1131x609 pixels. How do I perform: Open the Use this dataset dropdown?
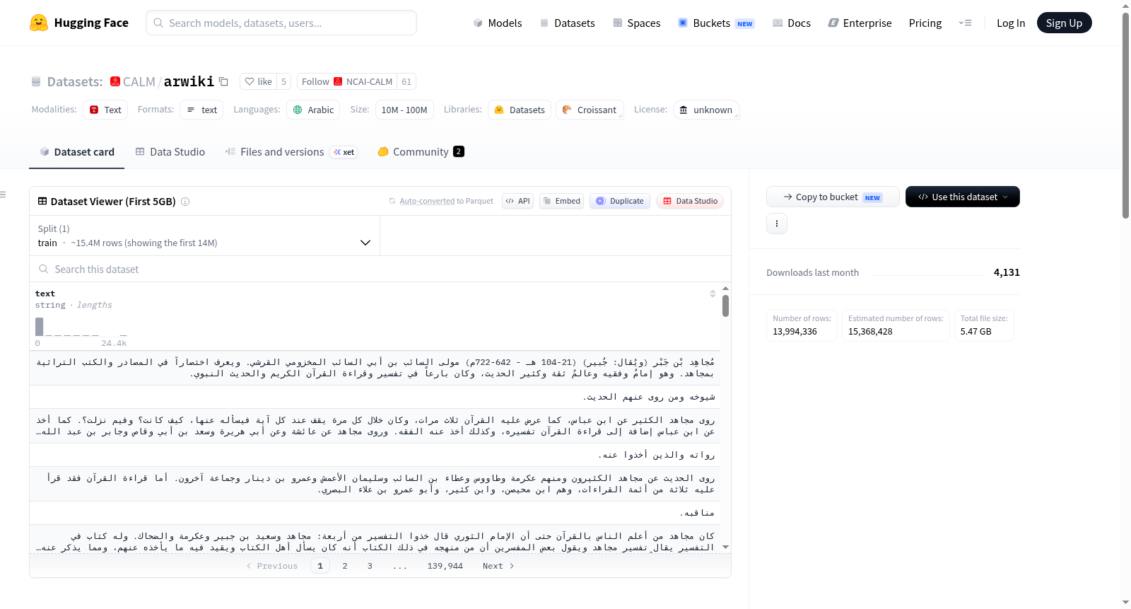point(962,197)
